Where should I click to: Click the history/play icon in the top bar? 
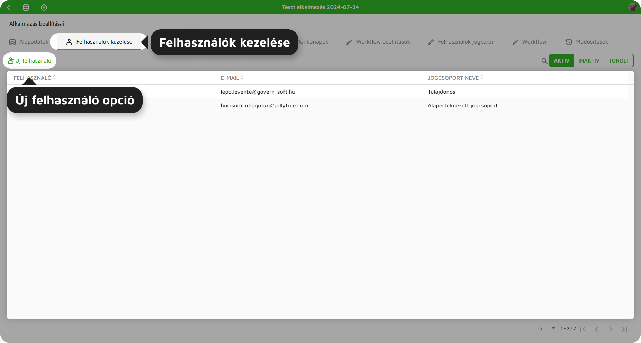44,7
